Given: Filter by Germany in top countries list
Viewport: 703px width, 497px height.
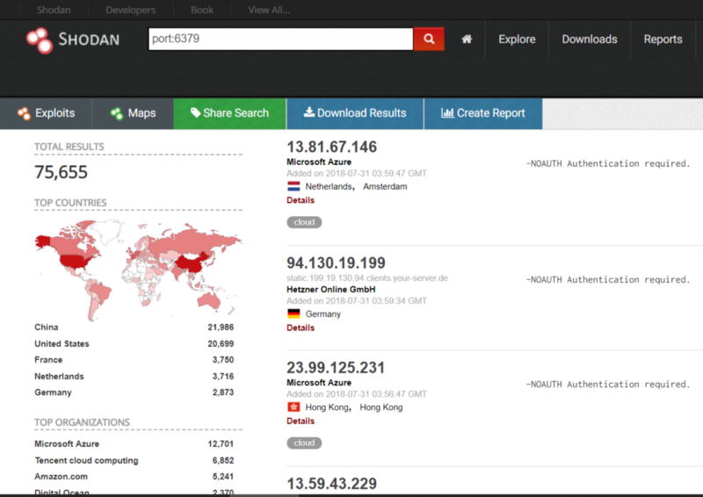Looking at the screenshot, I should 53,393.
